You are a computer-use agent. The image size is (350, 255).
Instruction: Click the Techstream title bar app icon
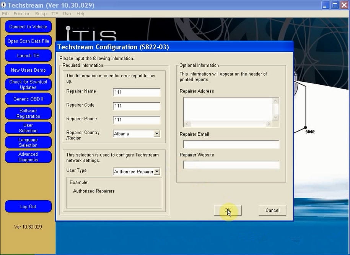tap(3, 5)
